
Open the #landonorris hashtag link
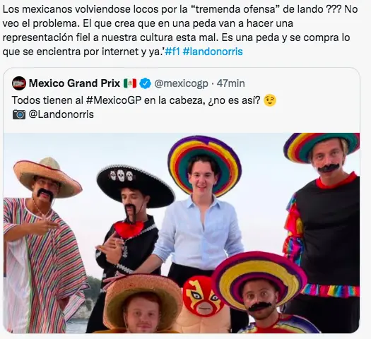[213, 52]
